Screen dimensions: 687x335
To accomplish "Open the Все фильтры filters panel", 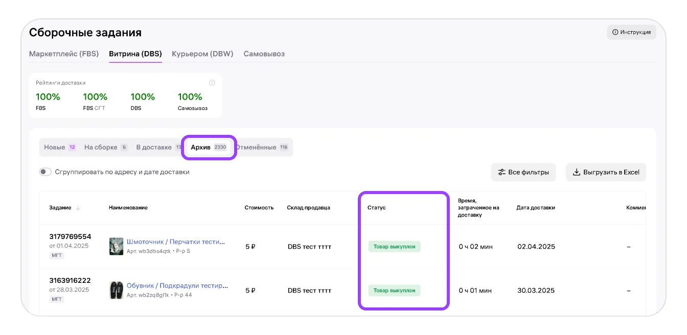I will [x=523, y=172].
